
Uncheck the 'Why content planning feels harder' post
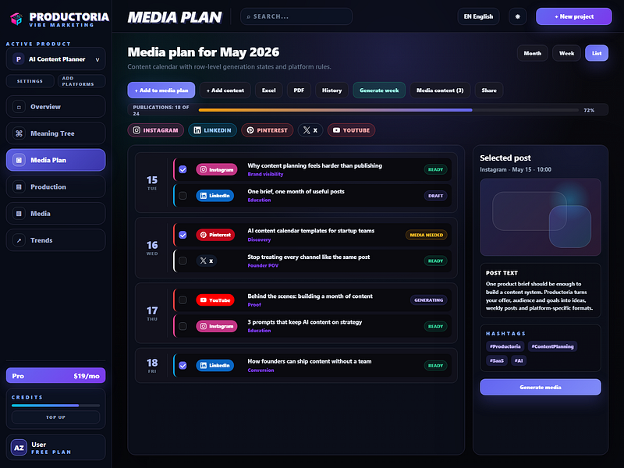[x=183, y=169]
